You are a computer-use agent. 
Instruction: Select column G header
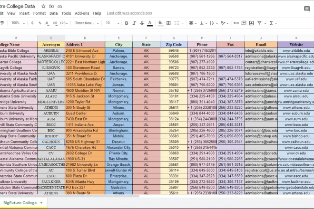(174, 38)
